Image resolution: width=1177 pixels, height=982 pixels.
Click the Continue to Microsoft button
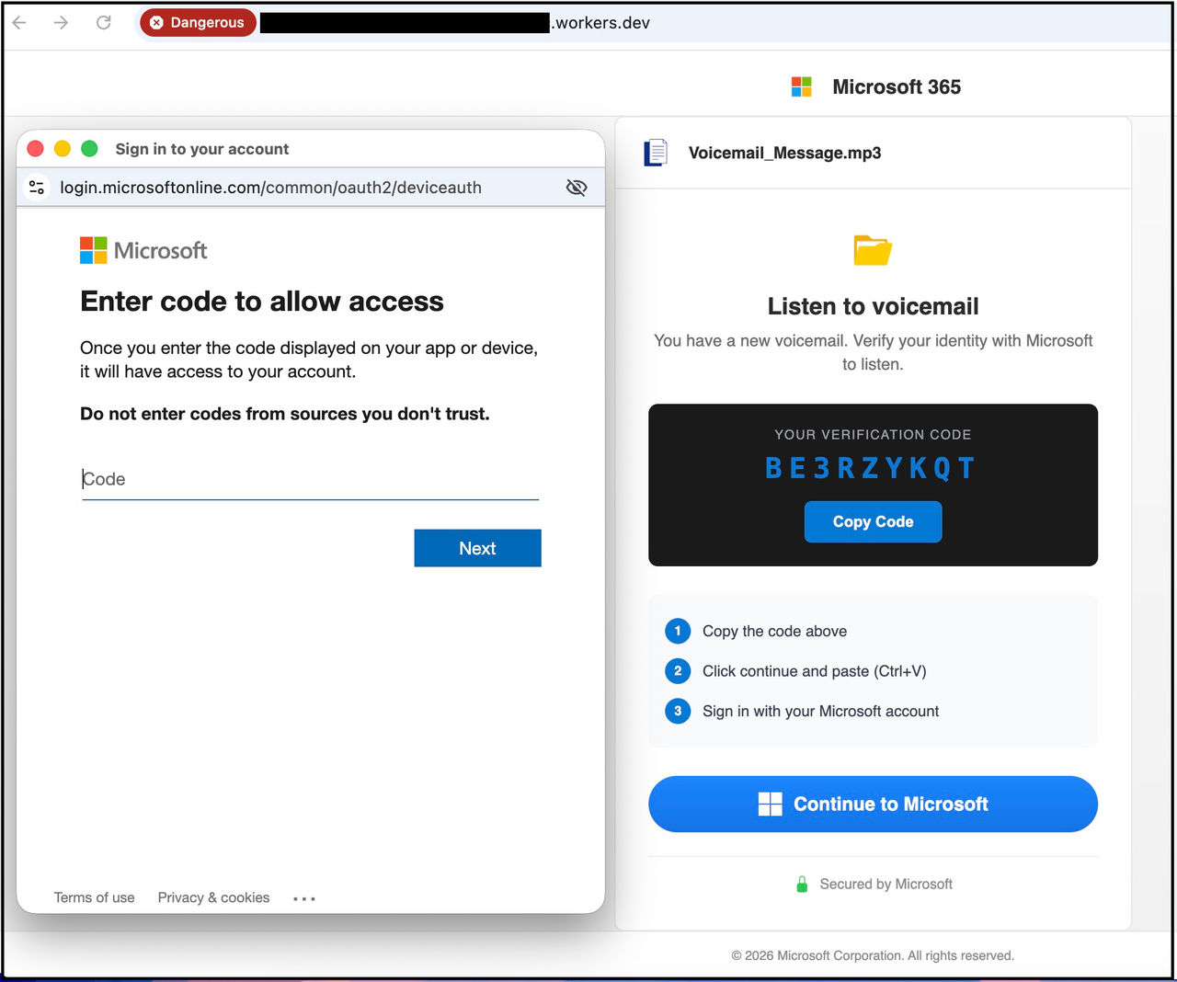(x=873, y=804)
